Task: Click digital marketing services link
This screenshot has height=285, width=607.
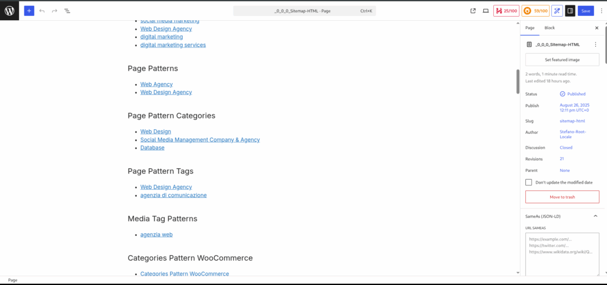Action: 173,45
